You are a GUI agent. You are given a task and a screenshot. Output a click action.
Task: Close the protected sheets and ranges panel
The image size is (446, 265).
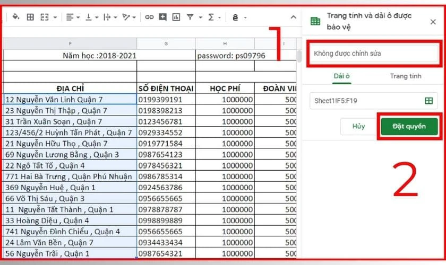[x=433, y=22]
